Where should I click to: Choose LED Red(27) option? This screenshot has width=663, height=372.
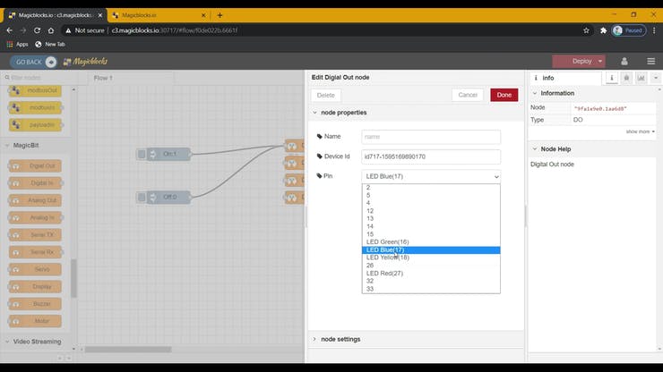[431, 274]
